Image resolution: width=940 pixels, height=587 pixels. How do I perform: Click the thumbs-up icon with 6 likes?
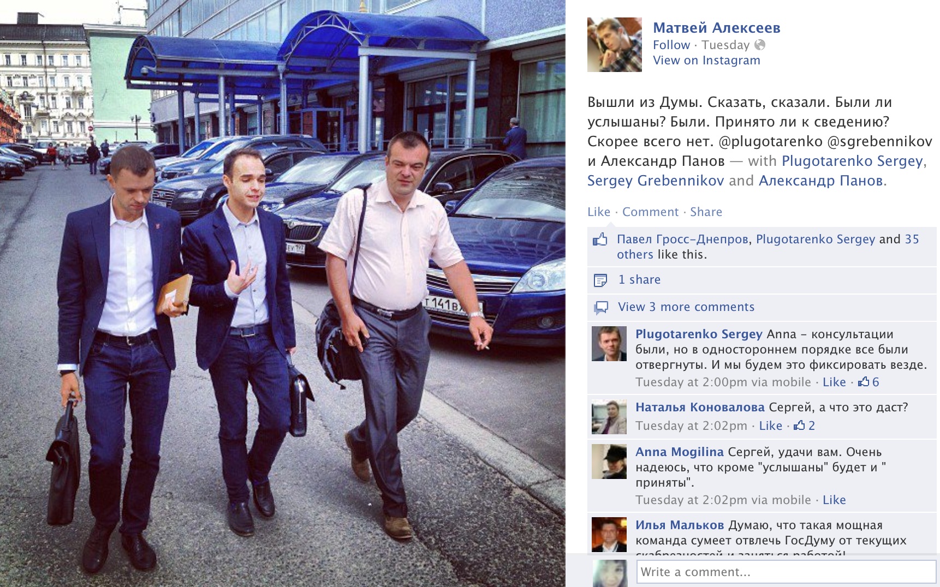click(x=864, y=382)
